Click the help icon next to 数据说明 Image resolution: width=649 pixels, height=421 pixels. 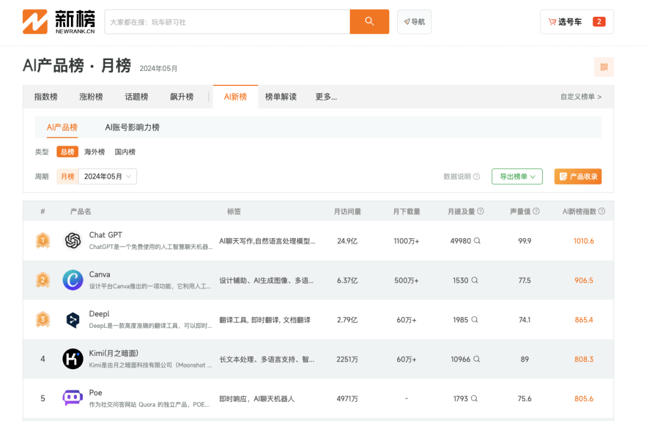click(x=477, y=177)
